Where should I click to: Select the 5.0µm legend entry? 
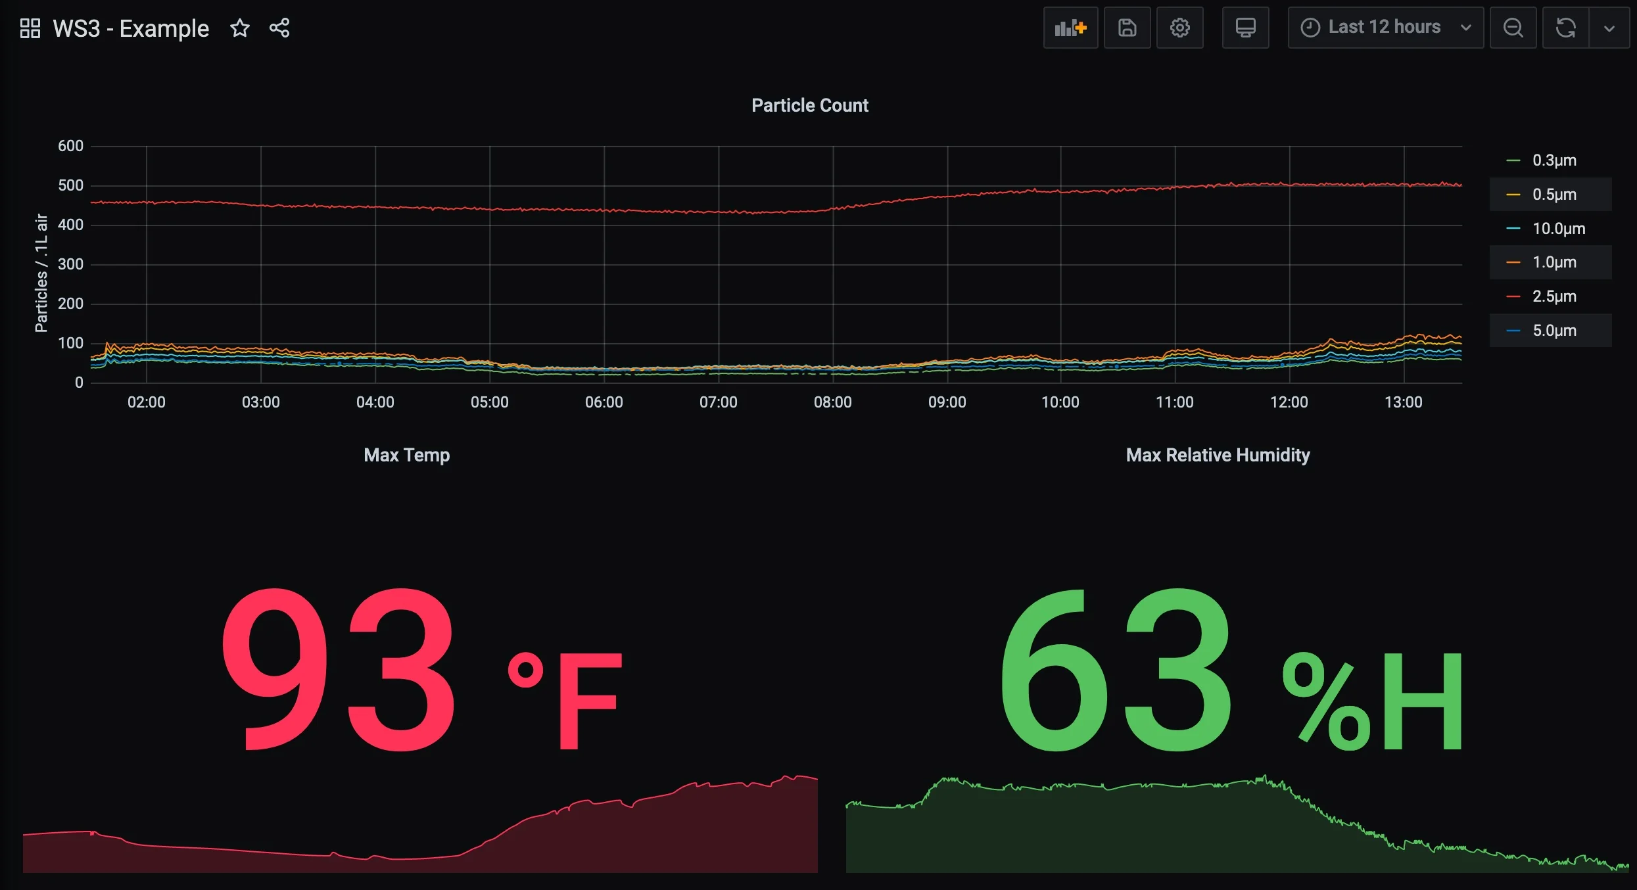(x=1553, y=330)
